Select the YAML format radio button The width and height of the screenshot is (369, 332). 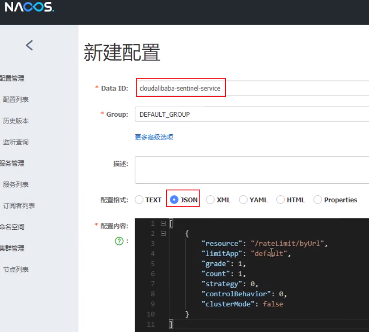(243, 199)
